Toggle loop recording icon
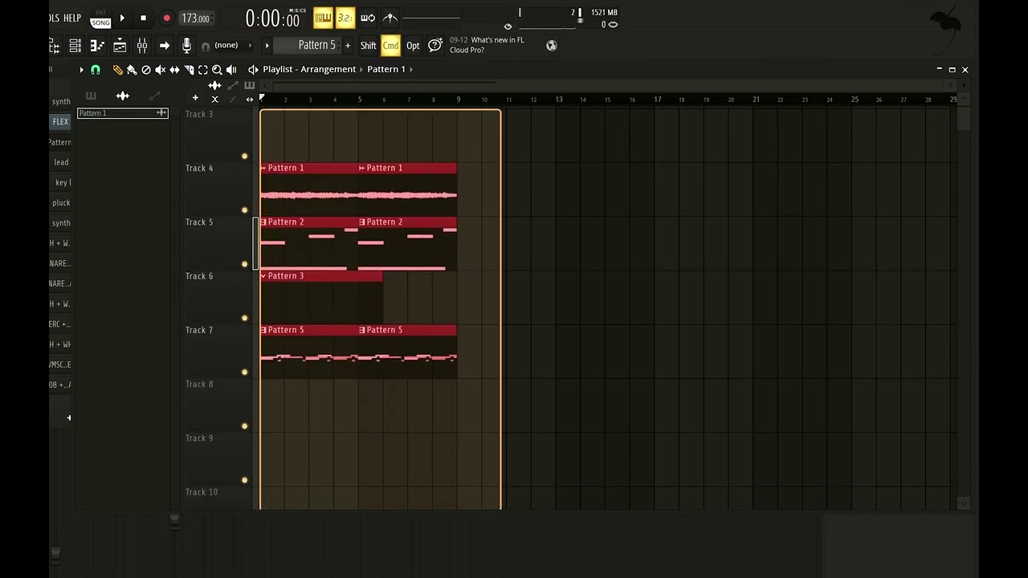Screen dimensions: 1028x578 (368, 18)
